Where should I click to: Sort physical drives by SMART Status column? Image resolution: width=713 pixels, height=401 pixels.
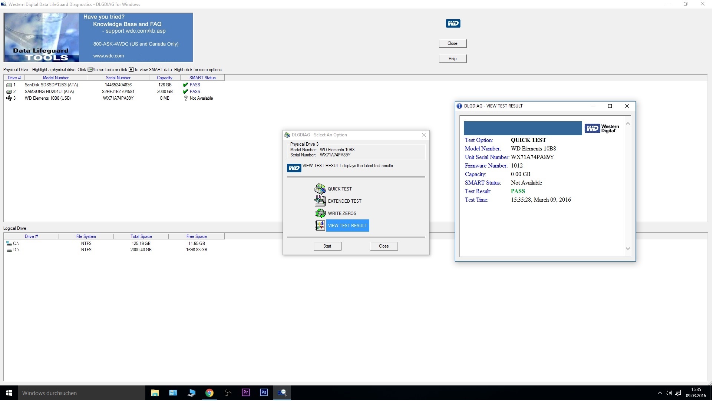[202, 78]
